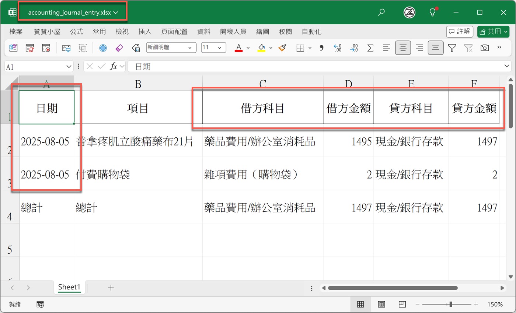Open the 贊贊小屋 tab
516x313 pixels.
tap(47, 32)
